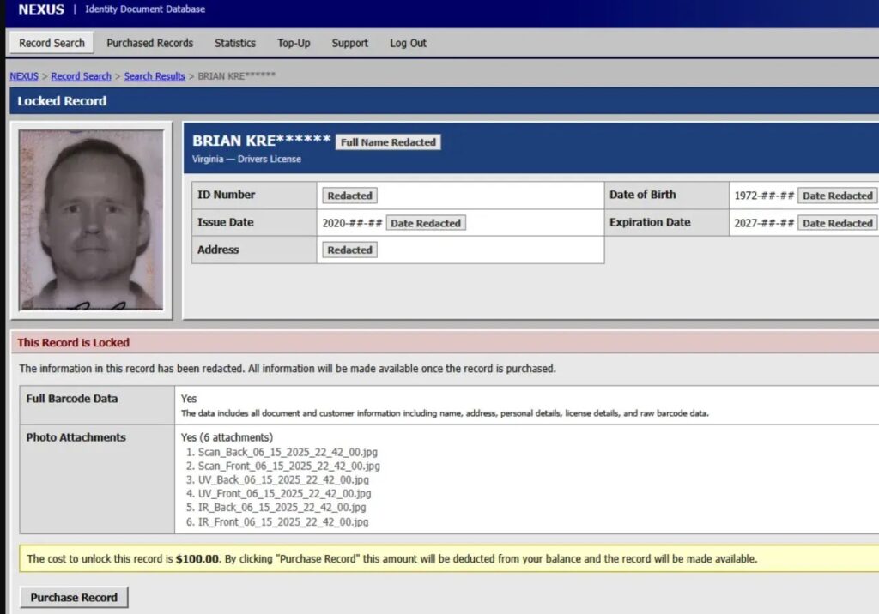Click the license photo thumbnail

point(91,220)
